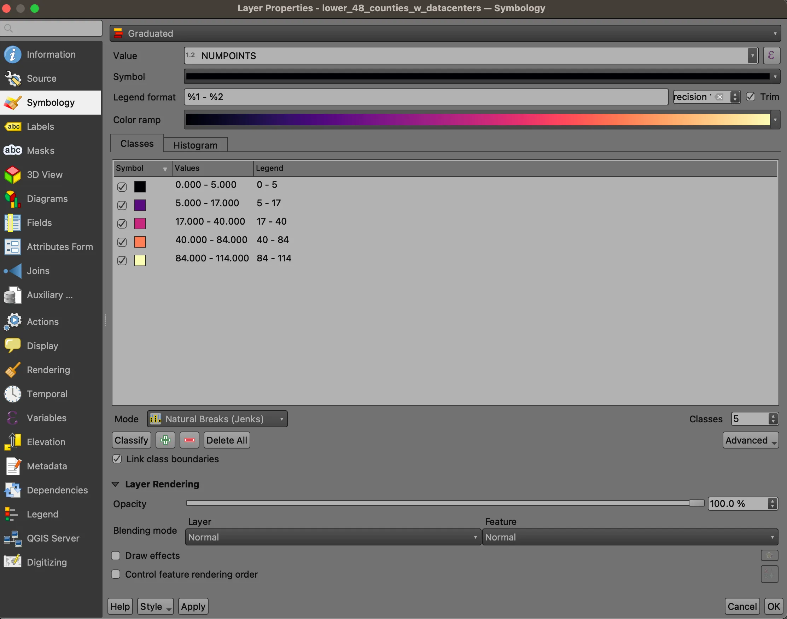787x619 pixels.
Task: Switch to the Histogram tab
Action: click(195, 145)
